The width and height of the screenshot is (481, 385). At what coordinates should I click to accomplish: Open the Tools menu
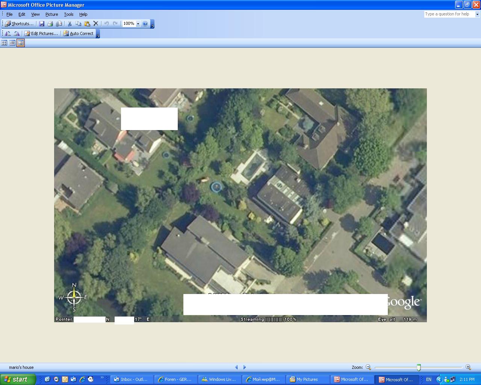pyautogui.click(x=68, y=14)
